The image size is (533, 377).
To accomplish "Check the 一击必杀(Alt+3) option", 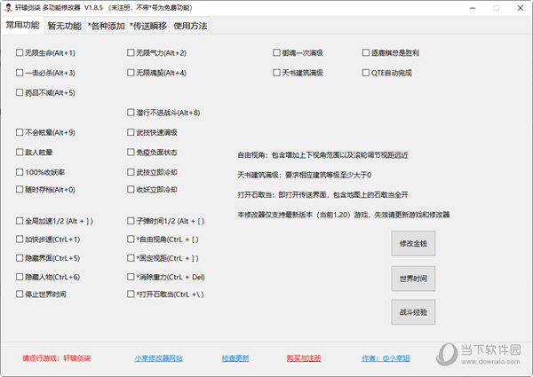I will click(x=20, y=73).
